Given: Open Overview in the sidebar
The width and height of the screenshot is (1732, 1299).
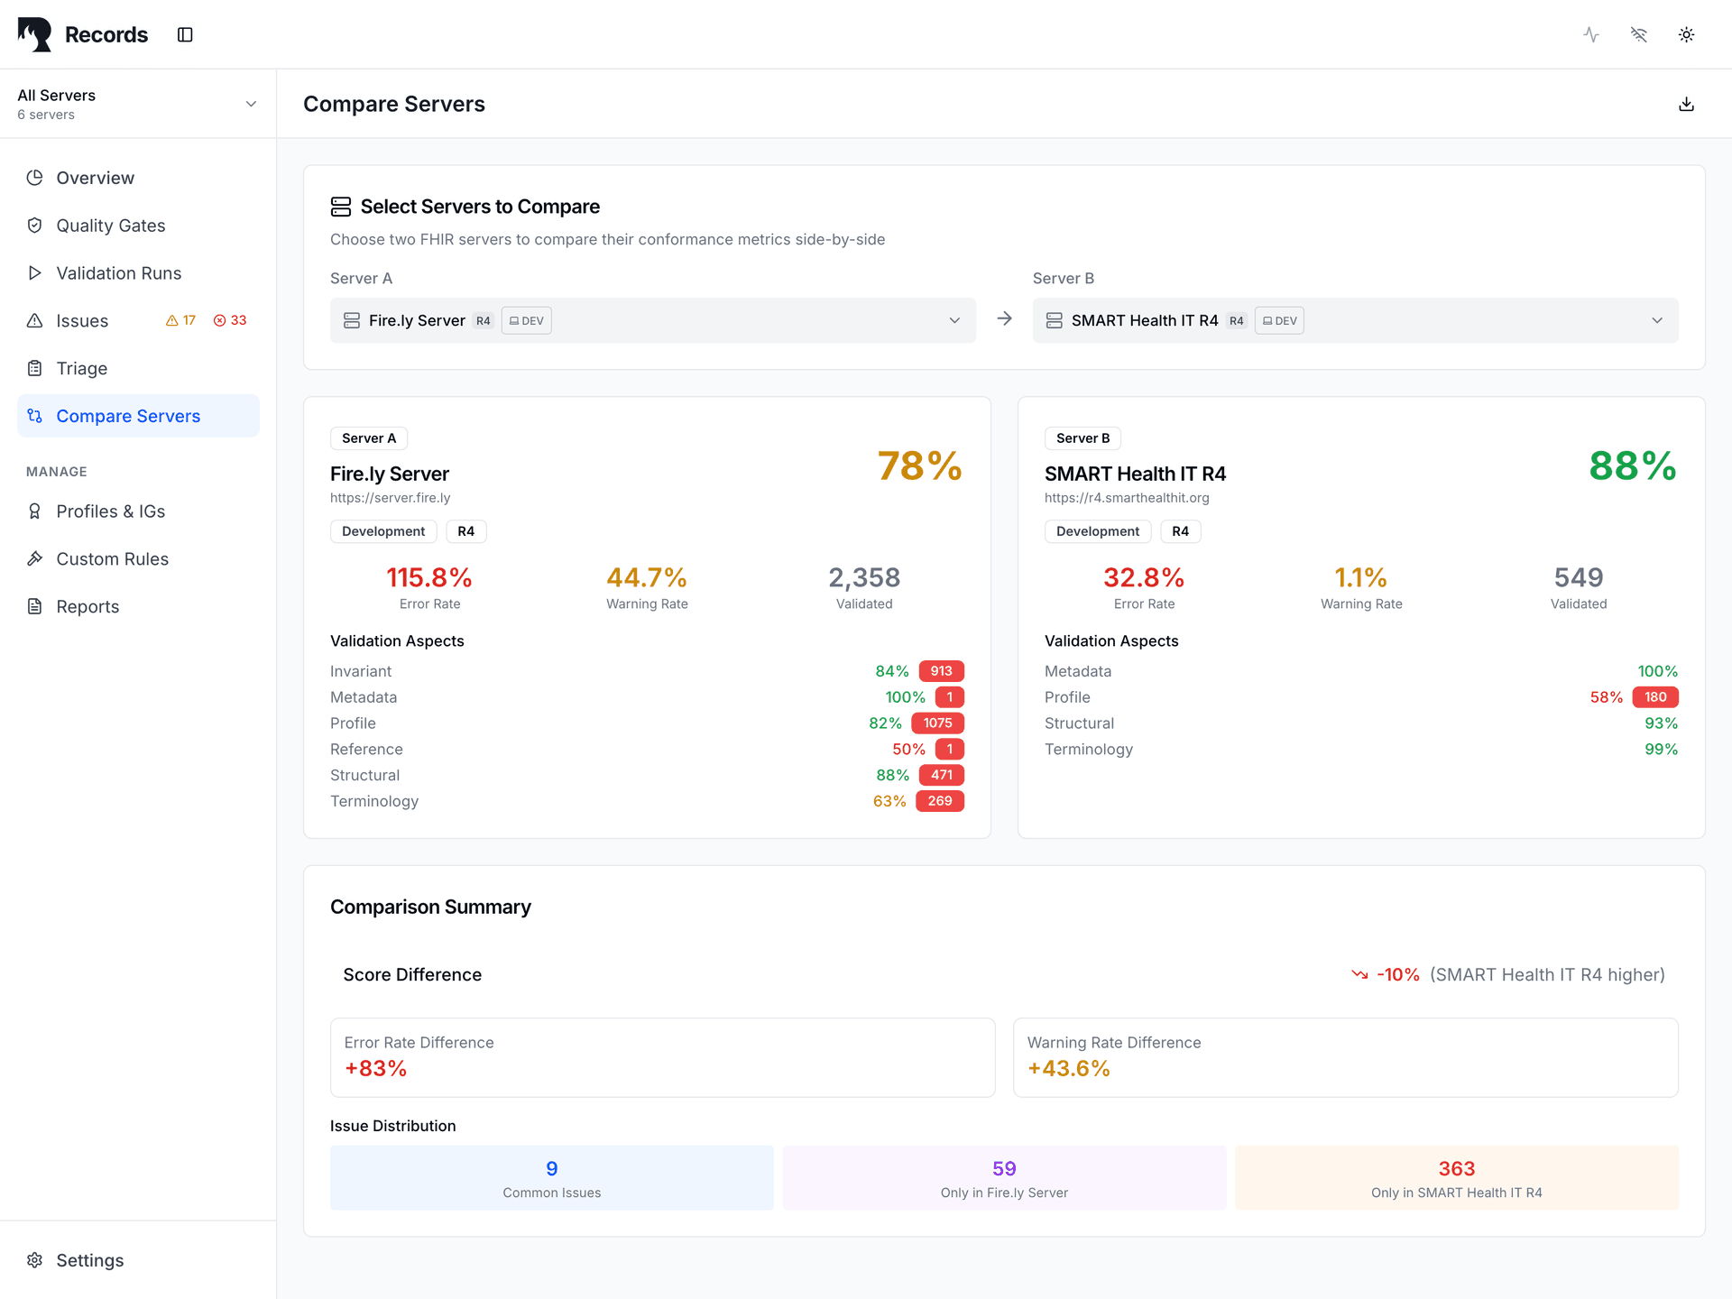Looking at the screenshot, I should tap(95, 178).
